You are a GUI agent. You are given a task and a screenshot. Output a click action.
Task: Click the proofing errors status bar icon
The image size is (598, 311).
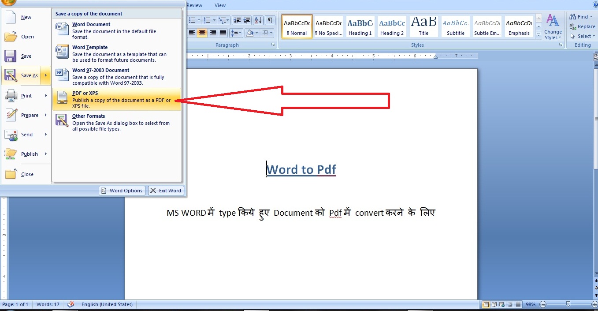71,304
